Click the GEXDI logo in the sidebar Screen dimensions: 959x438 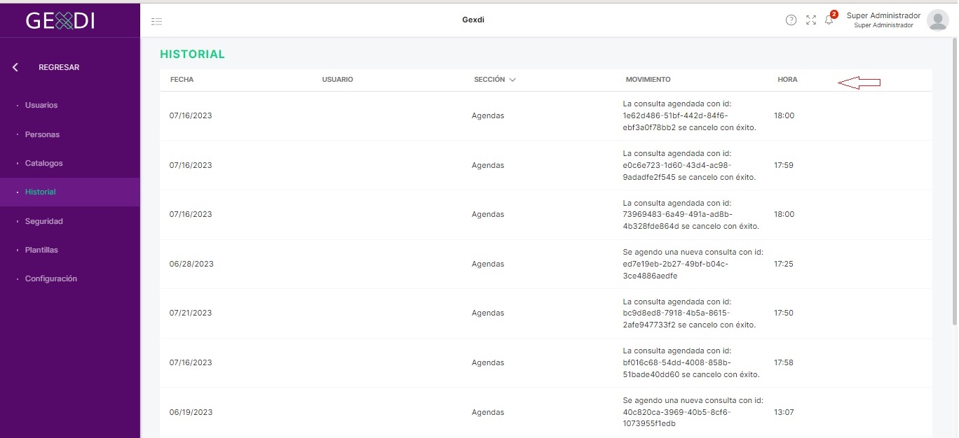(60, 20)
